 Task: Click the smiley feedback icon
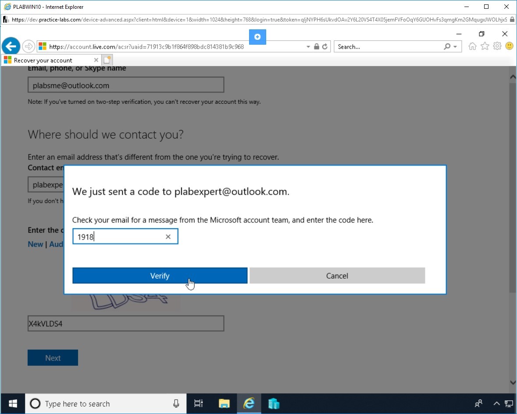[x=510, y=46]
